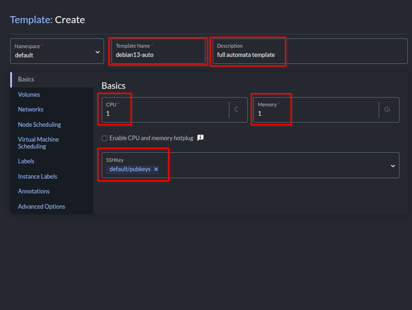Click into the Description field
The width and height of the screenshot is (412, 310).
tap(305, 55)
